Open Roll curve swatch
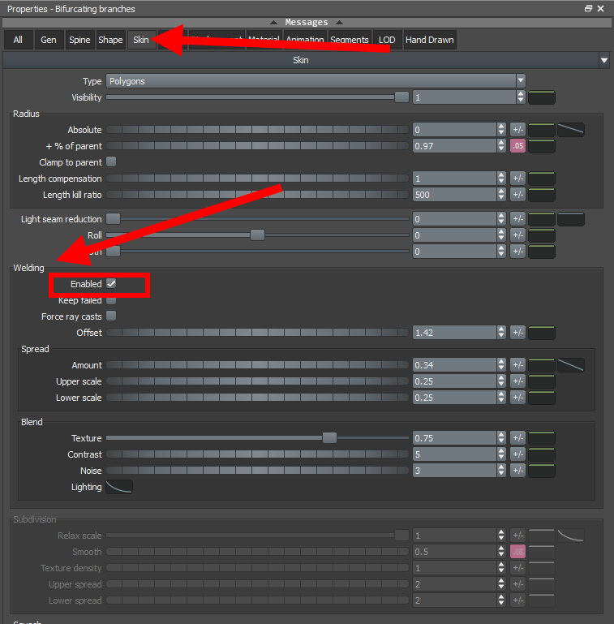 tap(542, 235)
